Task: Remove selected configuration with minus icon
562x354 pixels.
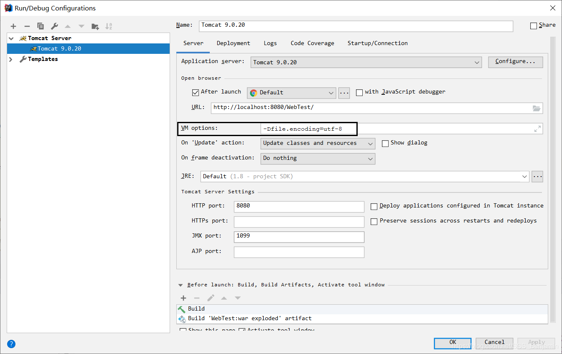Action: click(27, 26)
